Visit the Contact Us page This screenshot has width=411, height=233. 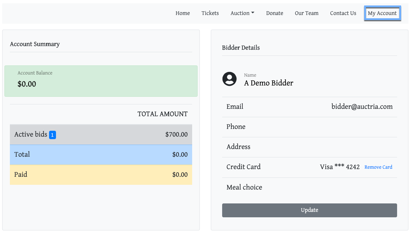(x=343, y=13)
